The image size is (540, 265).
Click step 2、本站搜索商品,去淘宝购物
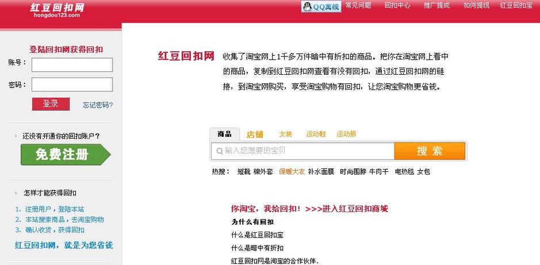[60, 220]
